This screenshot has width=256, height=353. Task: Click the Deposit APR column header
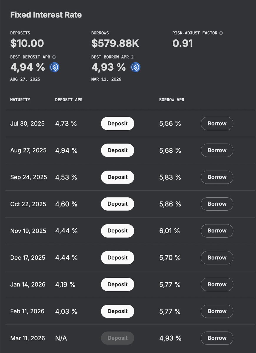click(x=69, y=100)
